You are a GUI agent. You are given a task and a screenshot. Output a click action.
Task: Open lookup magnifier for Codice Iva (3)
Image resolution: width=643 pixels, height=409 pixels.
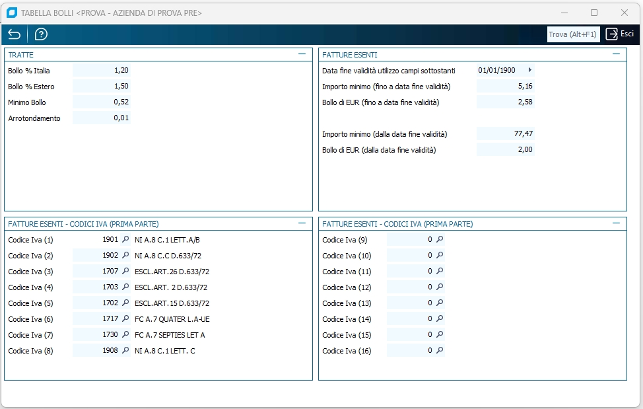click(x=125, y=272)
